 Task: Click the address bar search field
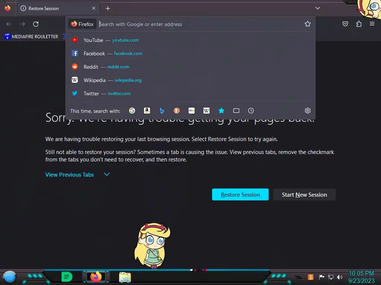200,24
